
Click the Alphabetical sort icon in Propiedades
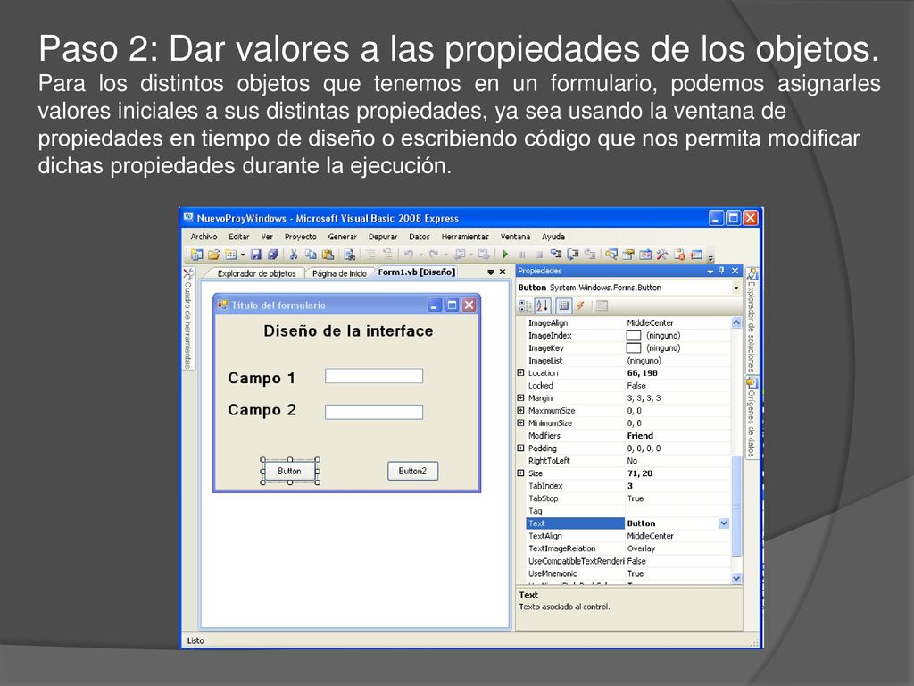542,305
